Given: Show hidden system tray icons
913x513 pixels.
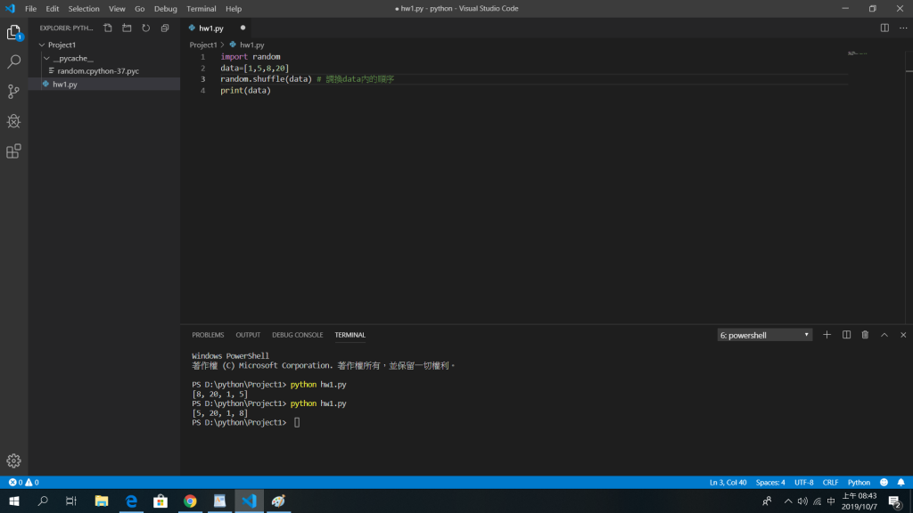Looking at the screenshot, I should coord(788,501).
